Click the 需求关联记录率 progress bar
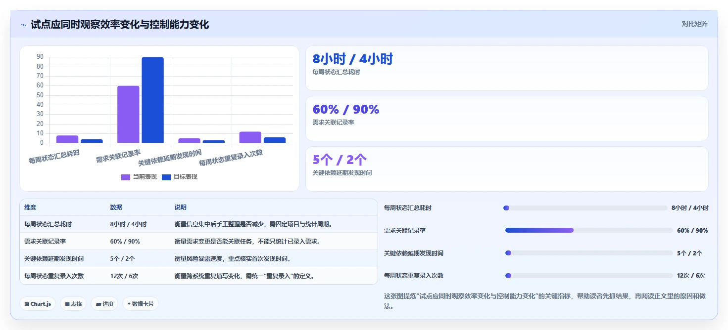This screenshot has width=728, height=330. pos(589,230)
